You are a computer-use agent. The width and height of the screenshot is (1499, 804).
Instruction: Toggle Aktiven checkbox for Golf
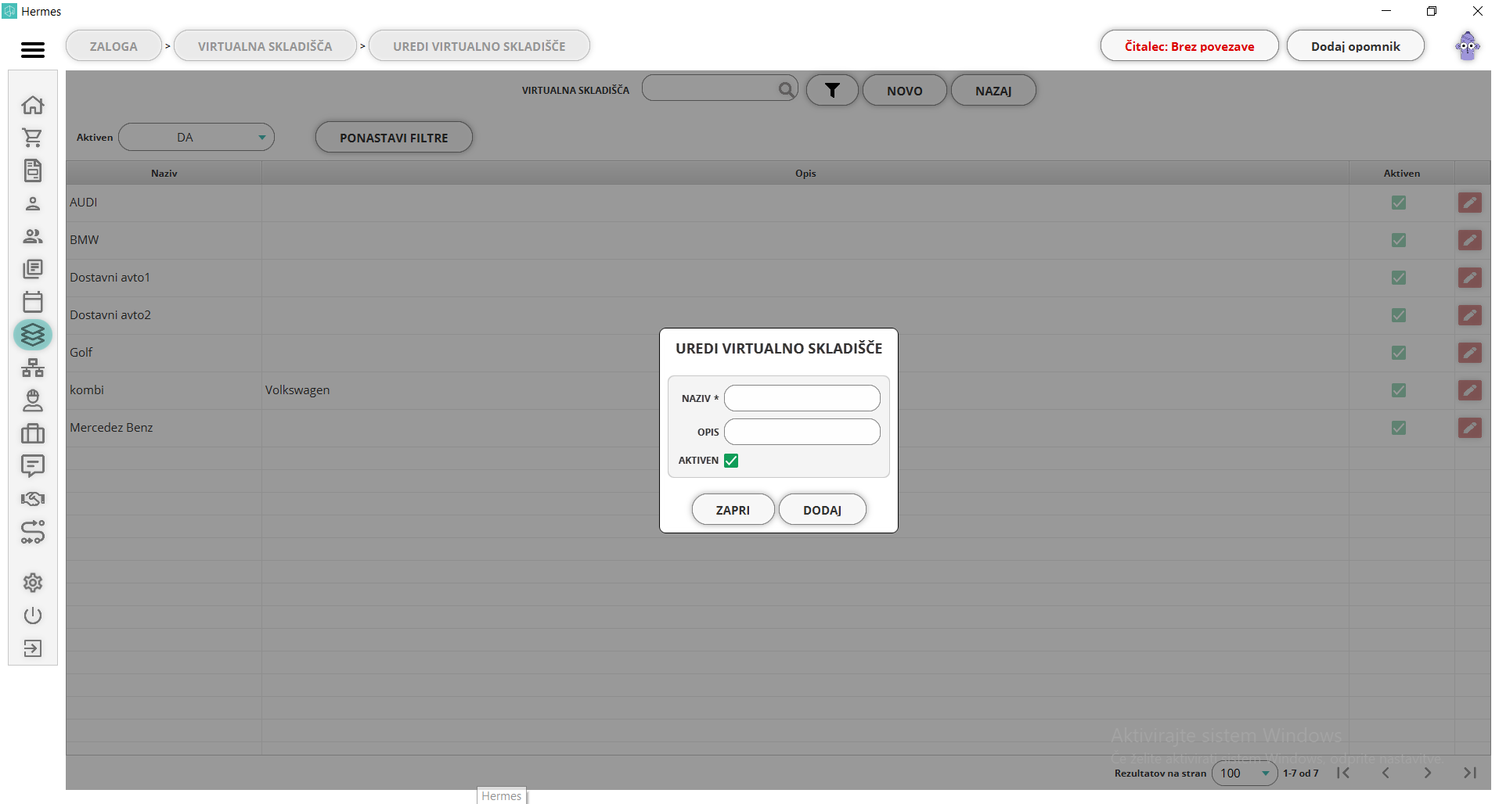click(x=1399, y=353)
